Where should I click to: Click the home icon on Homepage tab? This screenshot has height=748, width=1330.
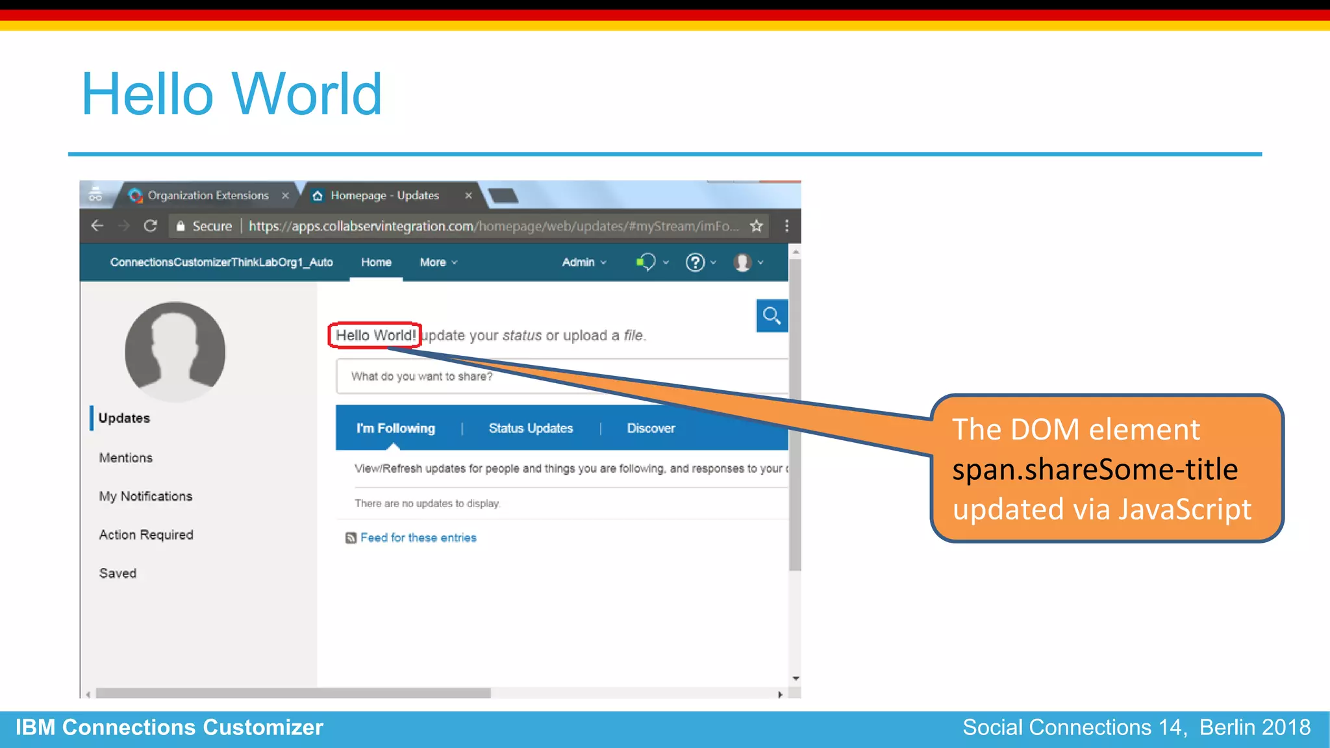click(x=318, y=195)
